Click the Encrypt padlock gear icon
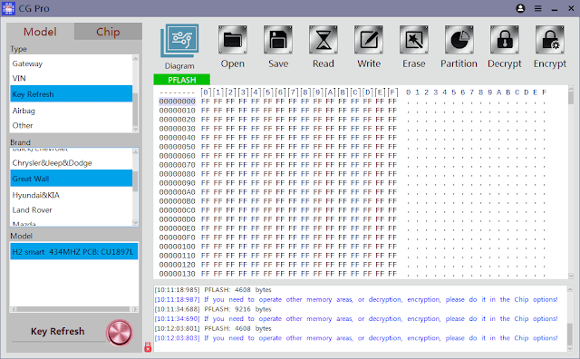The image size is (580, 359). (x=550, y=40)
